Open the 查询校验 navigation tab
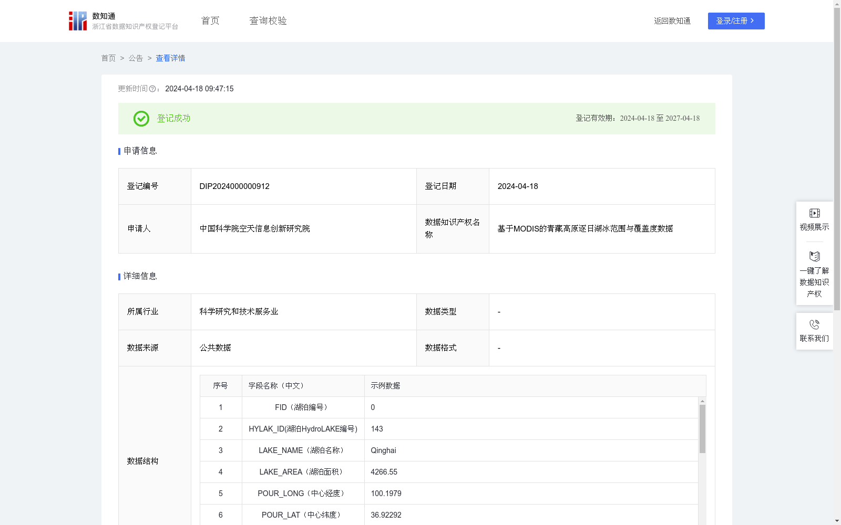Screen dimensions: 841x525 tap(268, 20)
